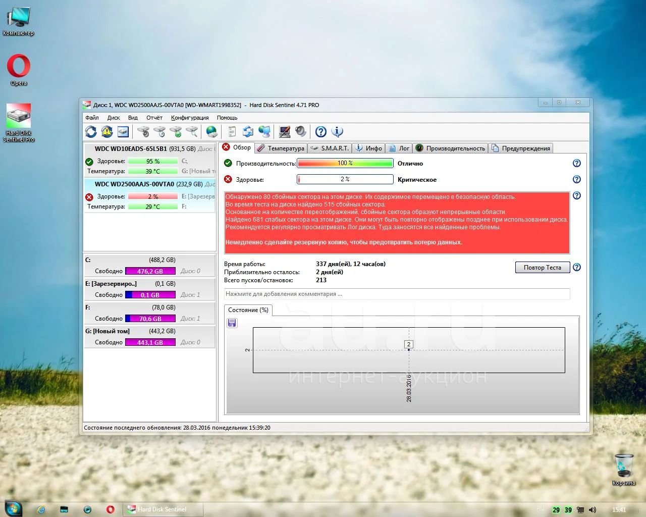Click the disk with clock test icon
Image resolution: width=646 pixels, height=517 pixels.
pyautogui.click(x=159, y=132)
